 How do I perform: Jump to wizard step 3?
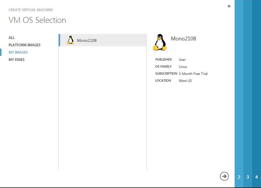(x=248, y=177)
